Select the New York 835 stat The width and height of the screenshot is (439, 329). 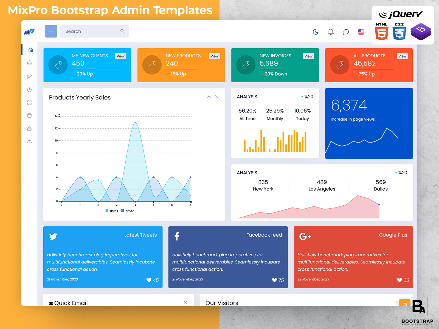[263, 185]
